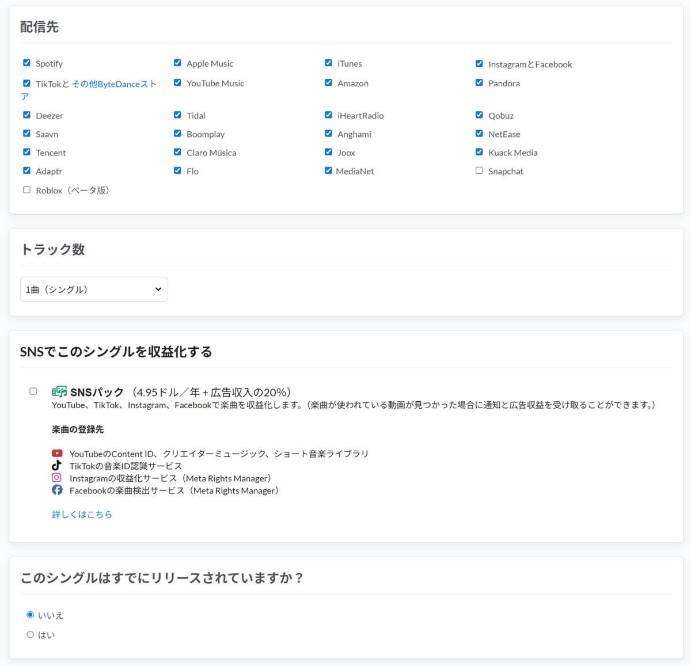691x666 pixels.
Task: Select the はい radio button
Action: pyautogui.click(x=31, y=634)
